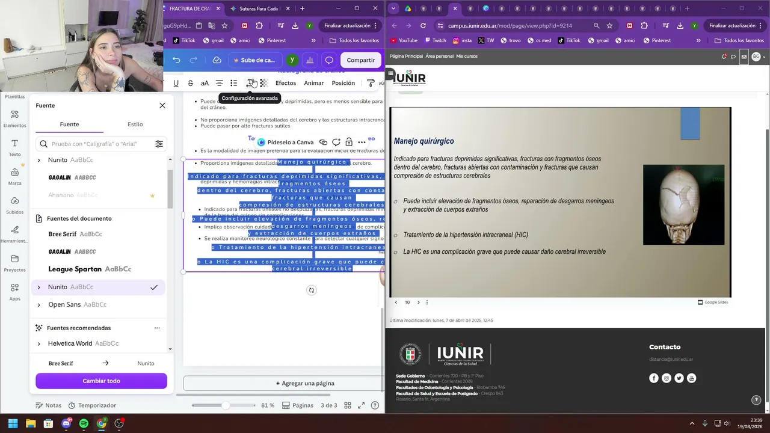Toggle bulleted list formatting

pyautogui.click(x=233, y=83)
